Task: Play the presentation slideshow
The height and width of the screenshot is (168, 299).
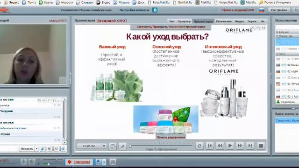Action: click(230, 146)
